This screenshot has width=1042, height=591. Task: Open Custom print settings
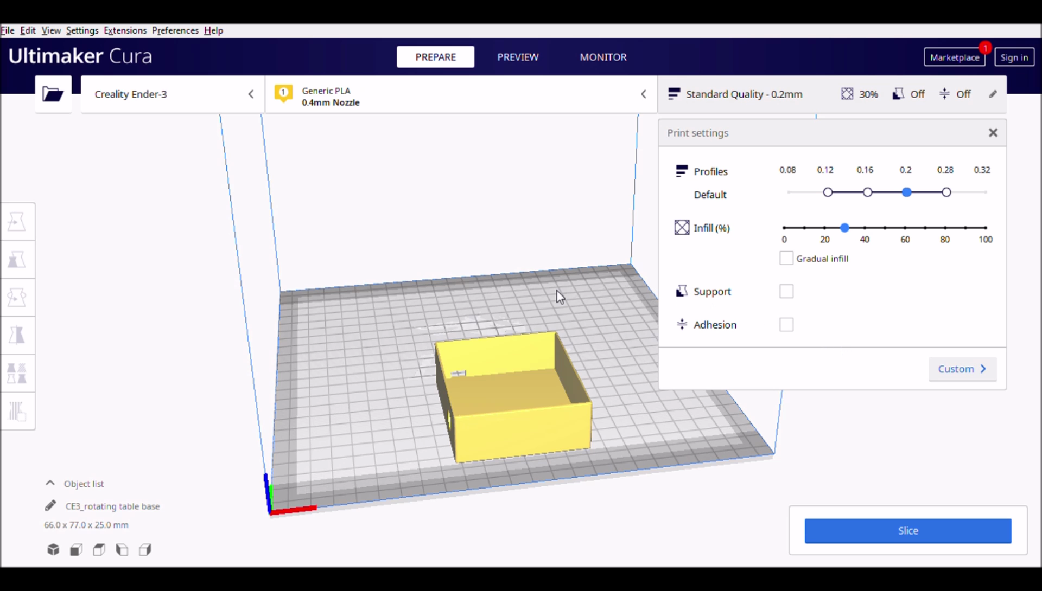point(962,369)
